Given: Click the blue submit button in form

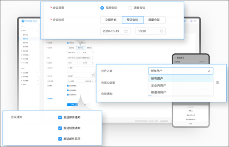Looking at the screenshot, I should (73, 105).
